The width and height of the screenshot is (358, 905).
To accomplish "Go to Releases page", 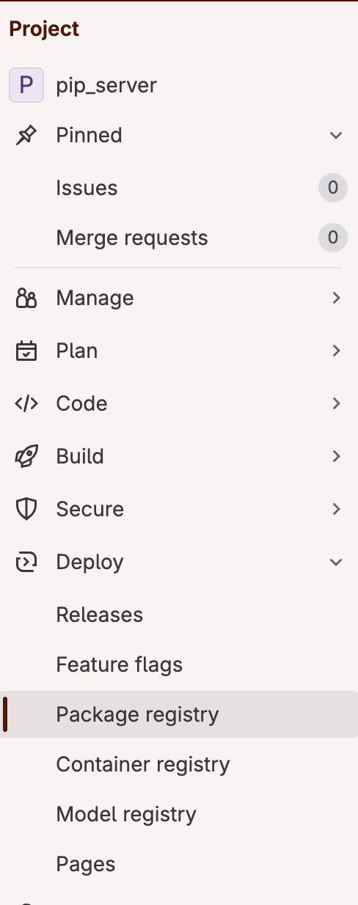I will [x=179, y=615].
